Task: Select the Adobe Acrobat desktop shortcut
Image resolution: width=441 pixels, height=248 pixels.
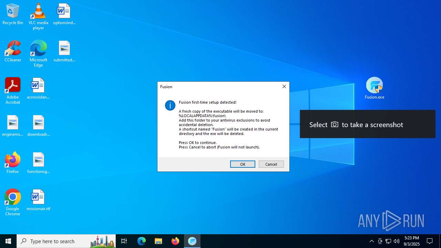Action: [x=13, y=91]
